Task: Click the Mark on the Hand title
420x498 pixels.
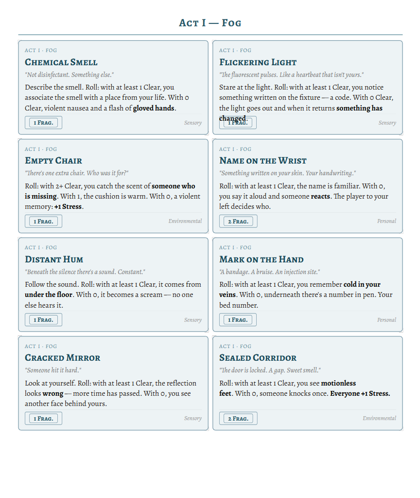Action: (x=262, y=259)
